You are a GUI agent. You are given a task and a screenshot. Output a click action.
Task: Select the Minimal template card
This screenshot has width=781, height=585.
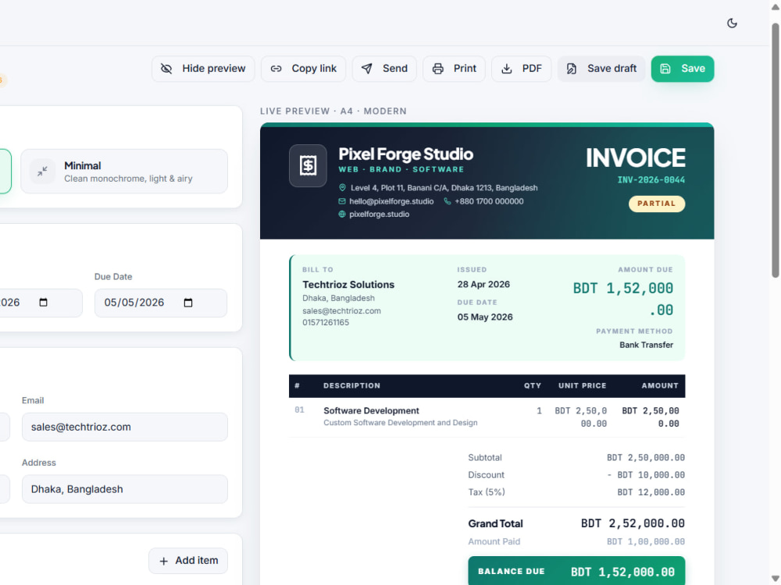(x=124, y=171)
